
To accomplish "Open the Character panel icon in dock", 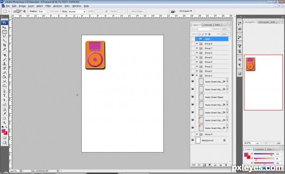I will coord(239,60).
